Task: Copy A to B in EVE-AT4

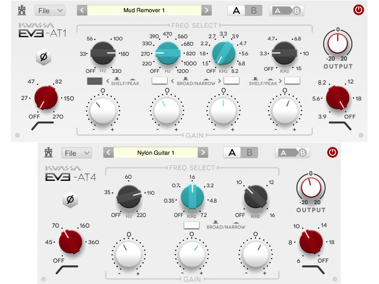Action: click(x=292, y=153)
